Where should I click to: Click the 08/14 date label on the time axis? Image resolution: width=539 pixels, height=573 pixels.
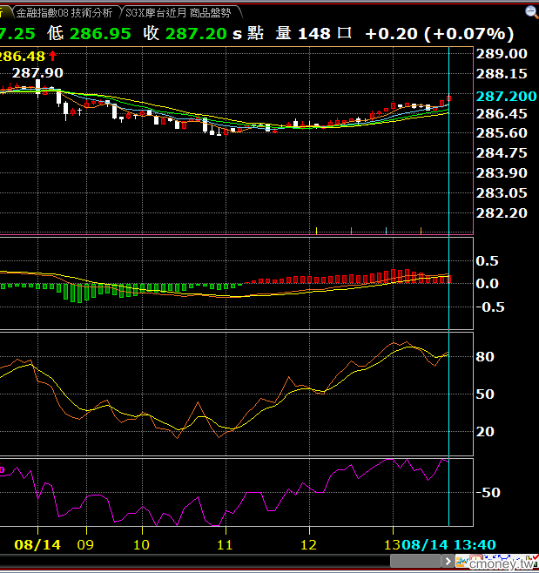[x=37, y=545]
